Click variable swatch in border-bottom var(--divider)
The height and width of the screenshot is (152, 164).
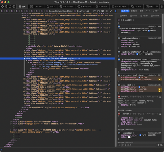coord(149,31)
